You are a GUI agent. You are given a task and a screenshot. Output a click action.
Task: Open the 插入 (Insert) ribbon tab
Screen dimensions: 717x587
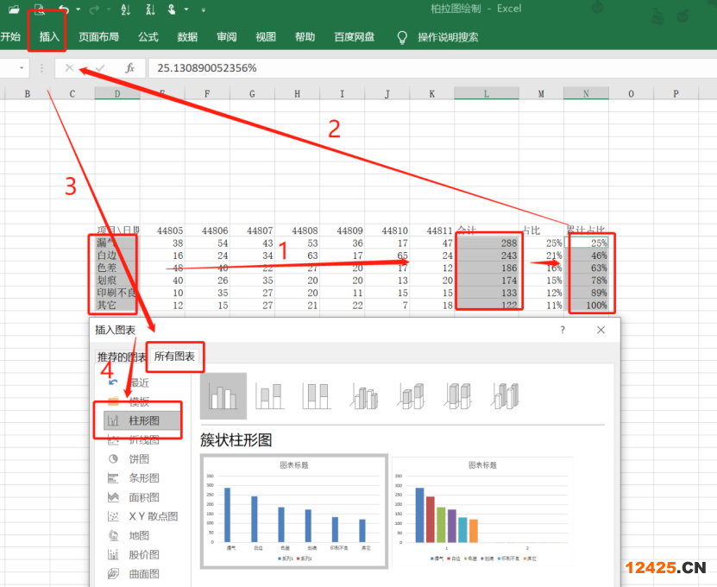coord(49,37)
